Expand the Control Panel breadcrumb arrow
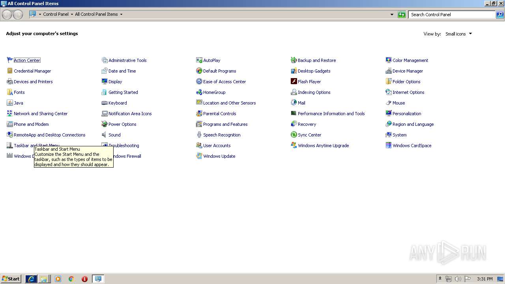Image resolution: width=505 pixels, height=284 pixels. pos(72,14)
